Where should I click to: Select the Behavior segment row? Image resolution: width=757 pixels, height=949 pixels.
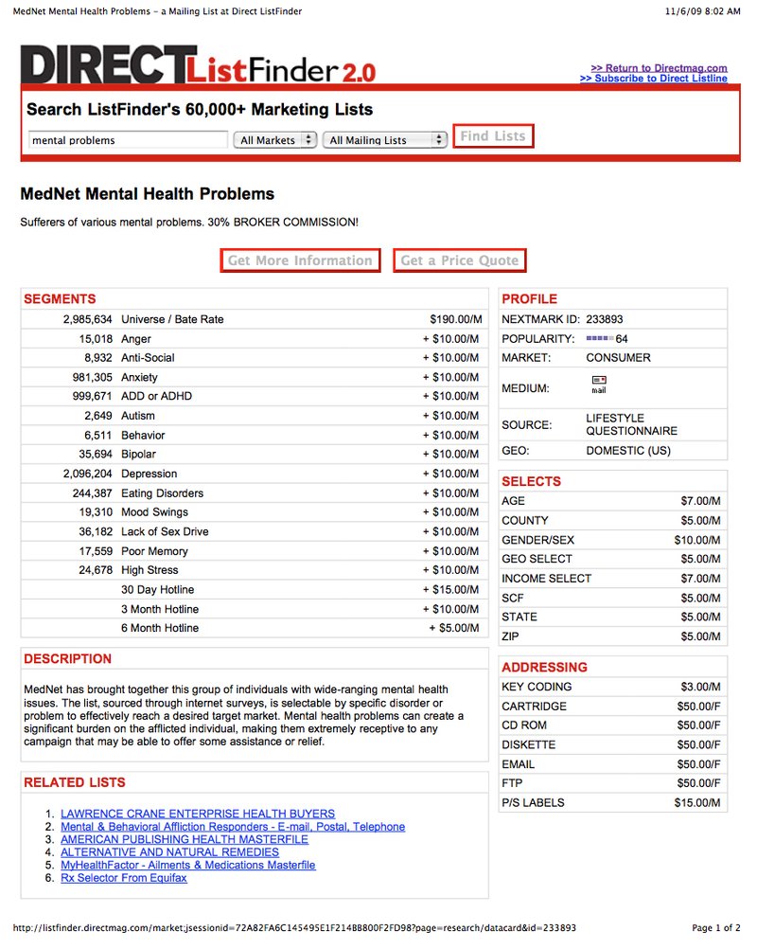[x=255, y=435]
